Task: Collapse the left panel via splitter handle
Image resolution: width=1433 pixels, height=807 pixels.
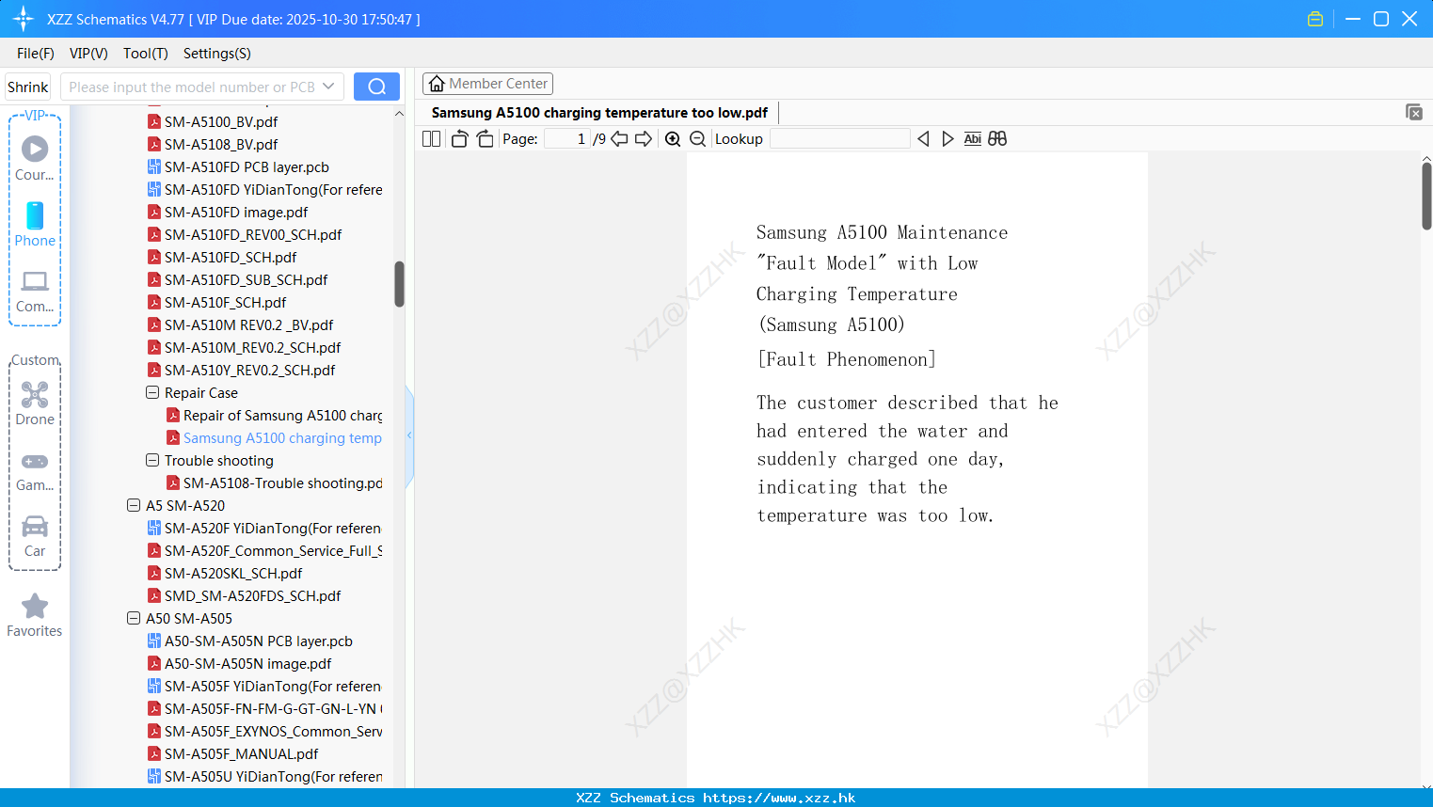Action: (409, 435)
